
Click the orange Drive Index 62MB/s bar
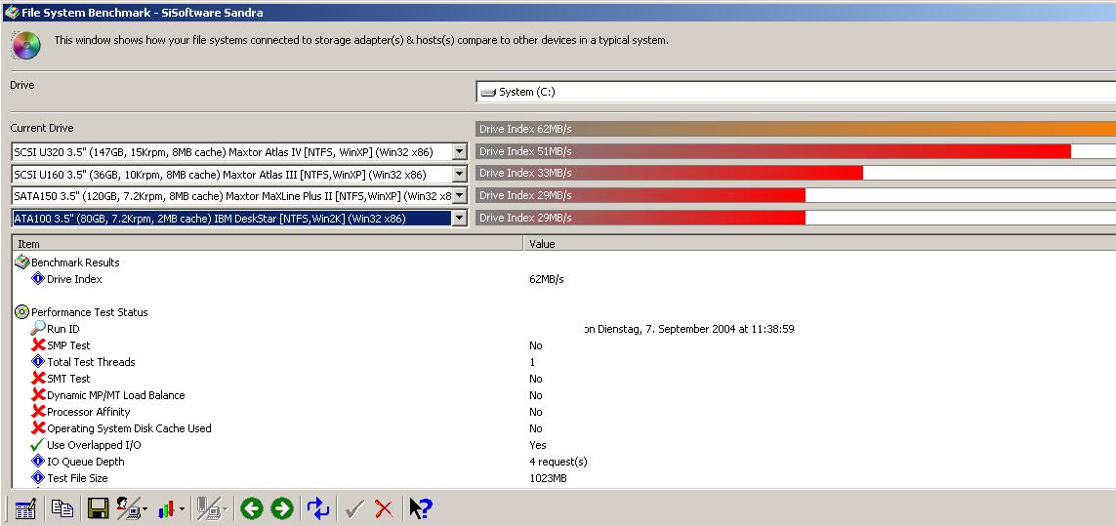tap(796, 129)
